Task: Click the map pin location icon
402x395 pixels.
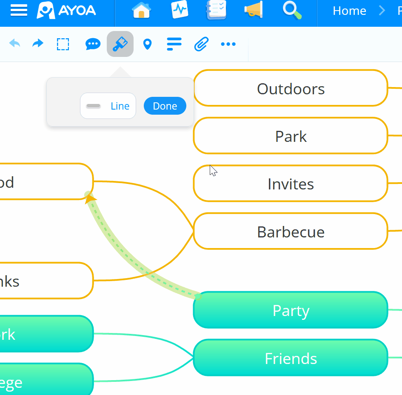Action: point(148,44)
